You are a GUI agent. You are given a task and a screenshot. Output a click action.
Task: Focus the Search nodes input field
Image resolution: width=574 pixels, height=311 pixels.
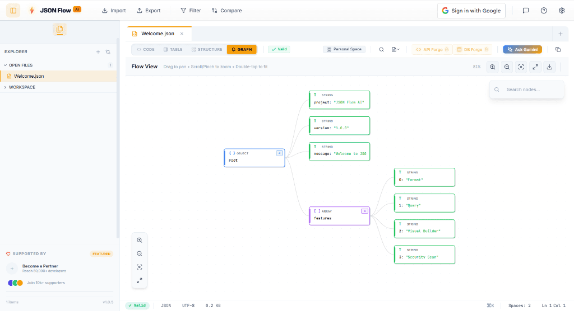coord(527,89)
